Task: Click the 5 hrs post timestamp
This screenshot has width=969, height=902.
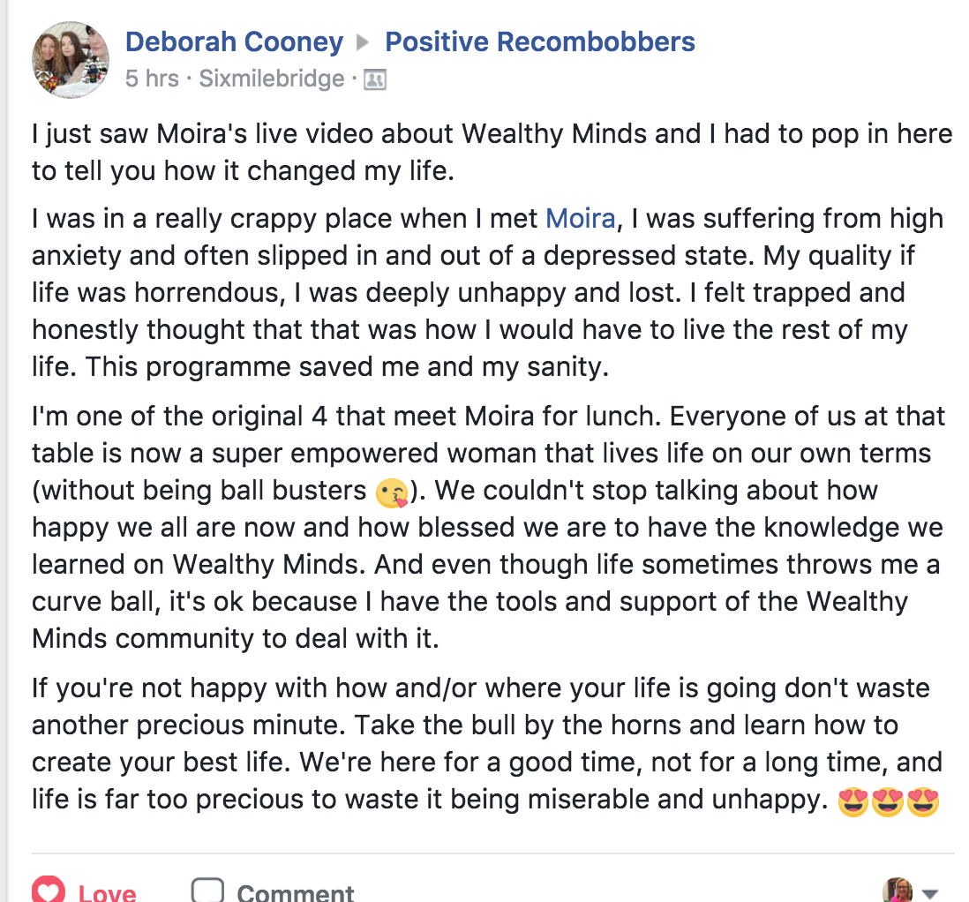Action: tap(152, 79)
